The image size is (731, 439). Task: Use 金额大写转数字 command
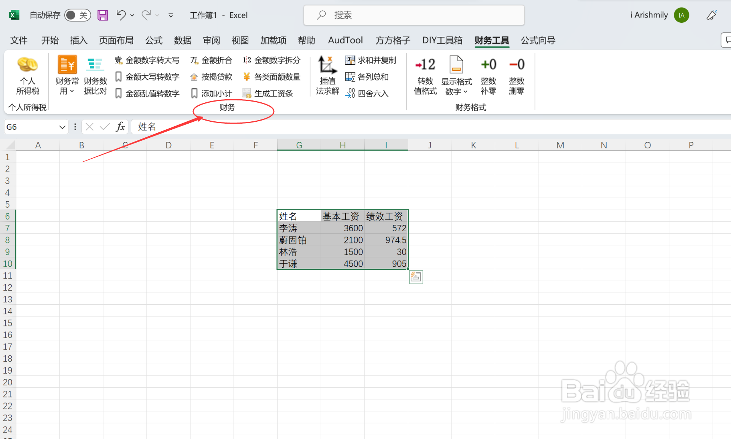(147, 77)
